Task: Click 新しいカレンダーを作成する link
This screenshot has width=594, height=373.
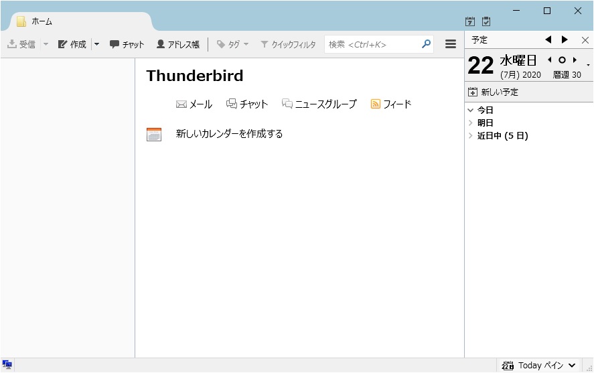Action: 229,134
